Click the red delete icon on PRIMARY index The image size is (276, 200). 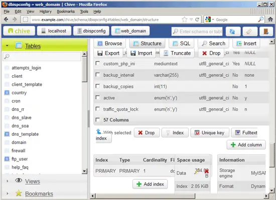(206, 171)
